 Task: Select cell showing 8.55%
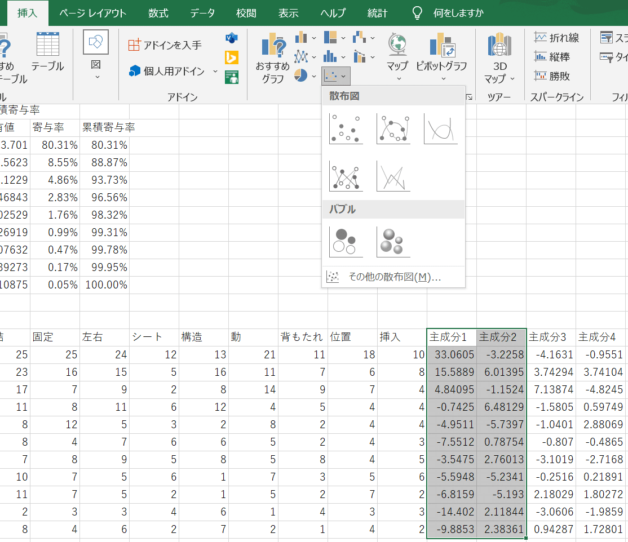pyautogui.click(x=55, y=162)
